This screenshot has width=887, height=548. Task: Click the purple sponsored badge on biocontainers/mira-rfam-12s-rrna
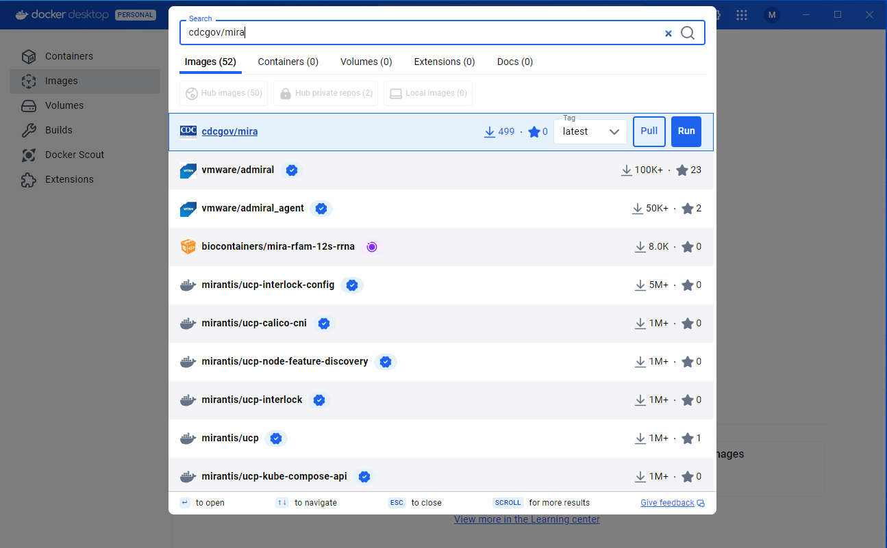point(372,247)
